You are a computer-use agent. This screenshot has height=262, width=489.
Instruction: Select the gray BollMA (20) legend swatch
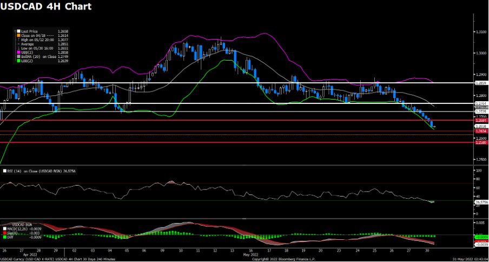tap(18, 57)
